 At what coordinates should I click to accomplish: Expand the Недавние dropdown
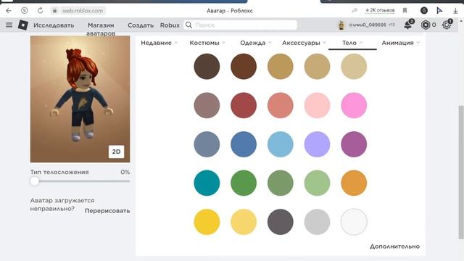pyautogui.click(x=159, y=43)
